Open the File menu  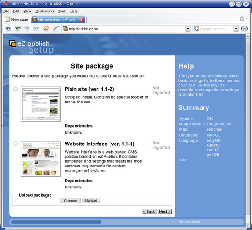6,11
